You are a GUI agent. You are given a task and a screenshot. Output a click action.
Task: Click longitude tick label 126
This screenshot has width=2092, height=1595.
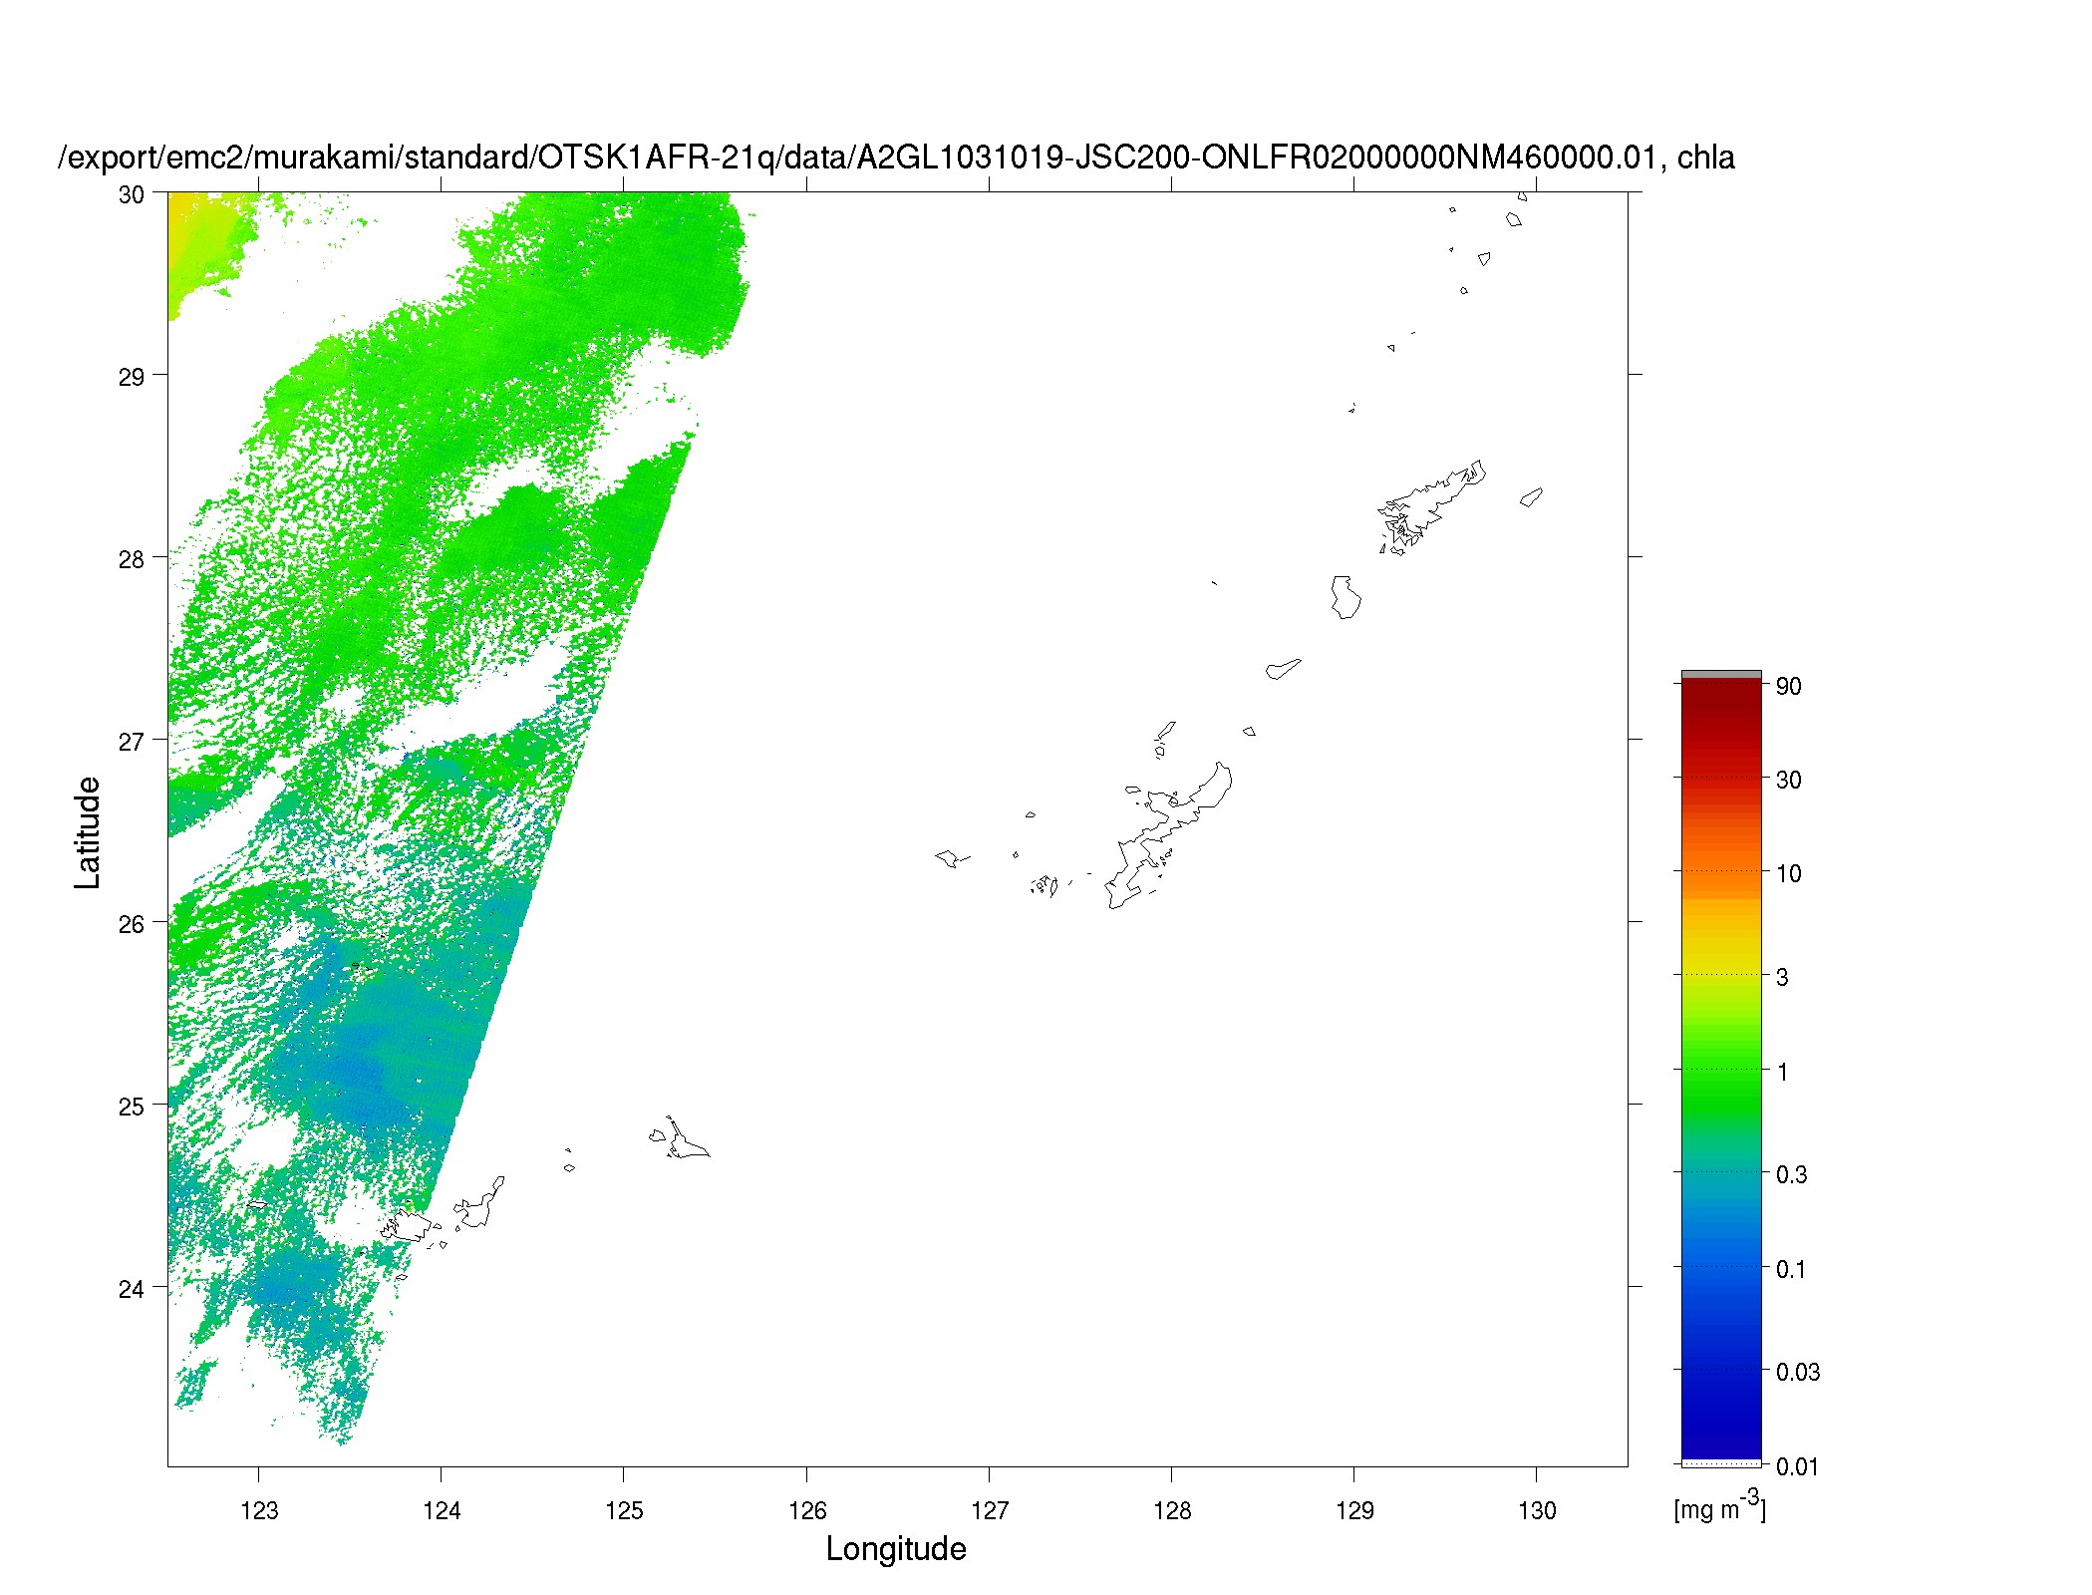coord(806,1510)
